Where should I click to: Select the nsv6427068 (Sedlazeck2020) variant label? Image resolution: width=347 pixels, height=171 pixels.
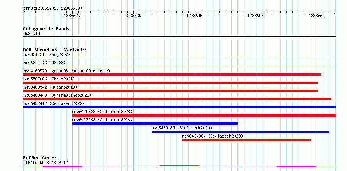point(102,120)
